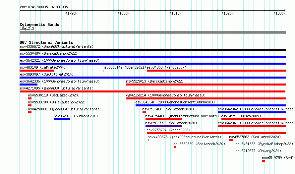Open esv3642342 variant label
This screenshot has height=174, width=295.
click(257, 109)
